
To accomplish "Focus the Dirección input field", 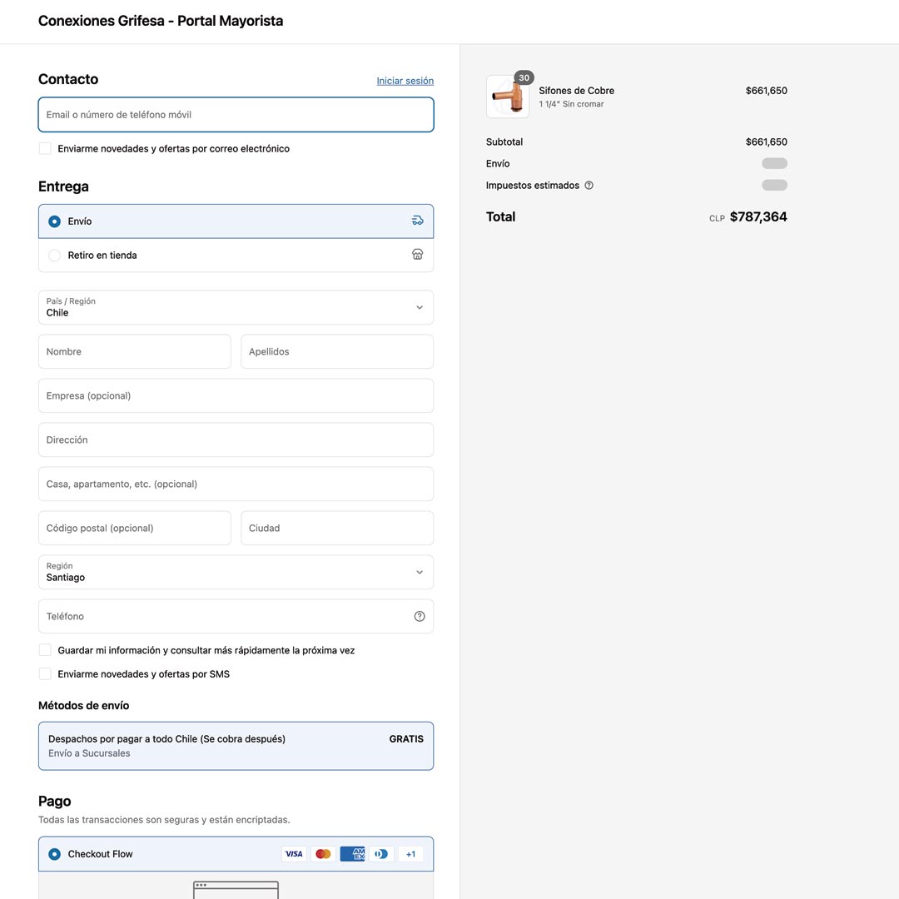I will 236,440.
